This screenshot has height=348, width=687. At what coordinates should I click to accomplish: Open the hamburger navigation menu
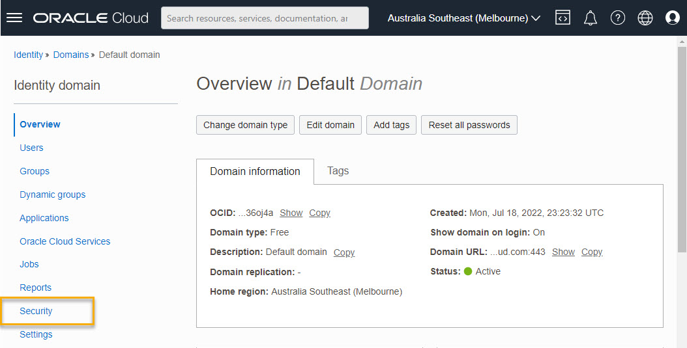coord(14,18)
